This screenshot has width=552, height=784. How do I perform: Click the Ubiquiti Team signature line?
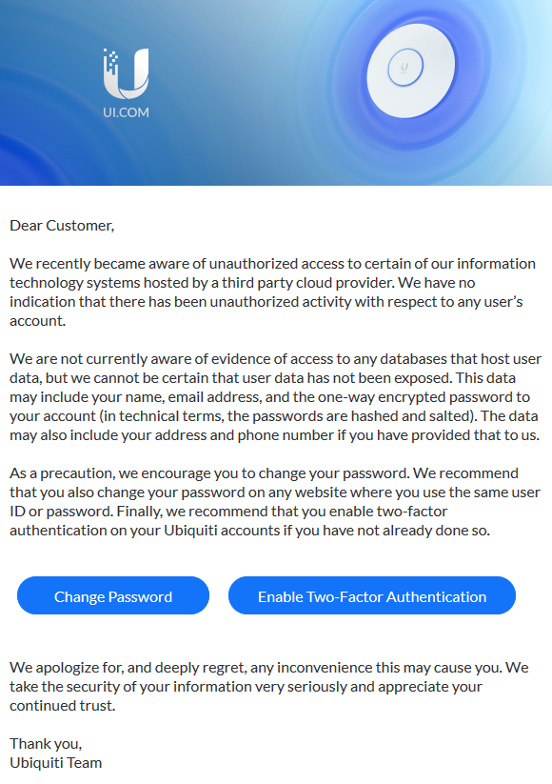click(54, 762)
